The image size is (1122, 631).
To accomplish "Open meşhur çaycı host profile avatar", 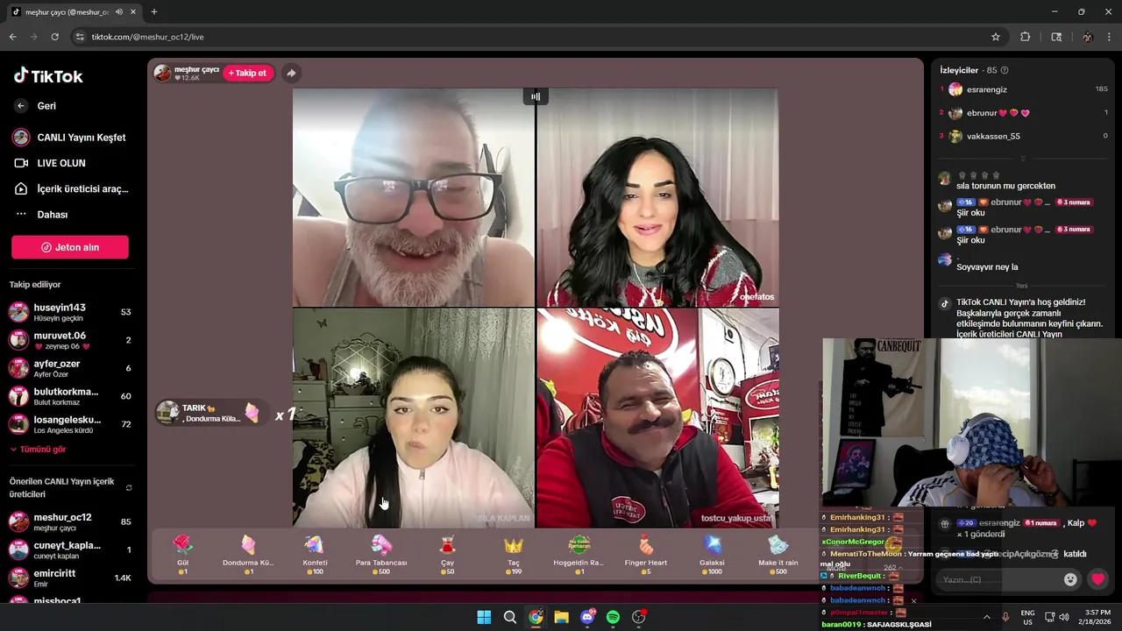I will [162, 73].
